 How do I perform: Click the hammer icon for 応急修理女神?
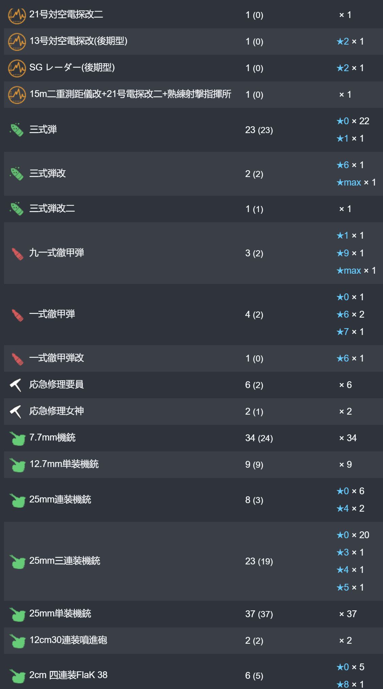click(16, 412)
